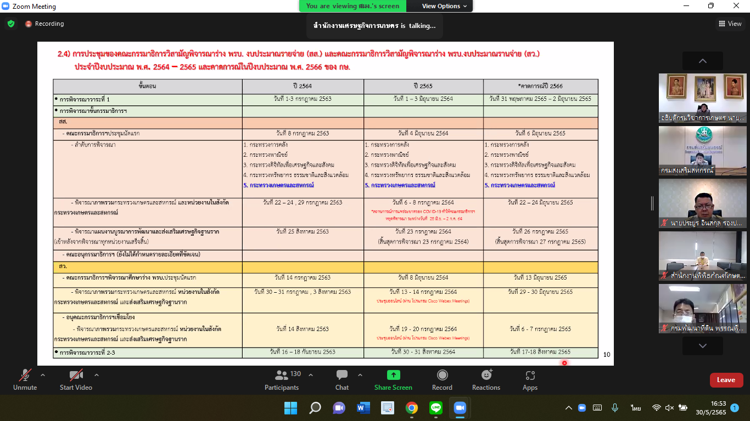
Task: Open the Windows Start menu
Action: tap(290, 408)
